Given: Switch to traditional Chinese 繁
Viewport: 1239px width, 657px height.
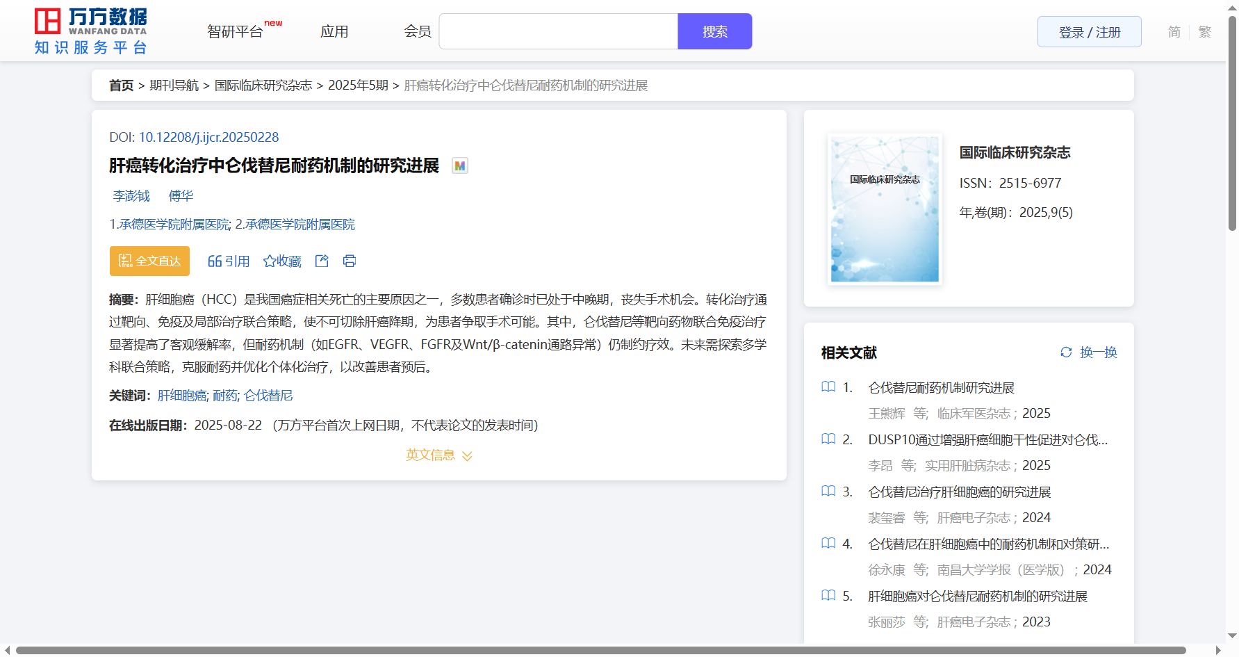Looking at the screenshot, I should pyautogui.click(x=1205, y=32).
